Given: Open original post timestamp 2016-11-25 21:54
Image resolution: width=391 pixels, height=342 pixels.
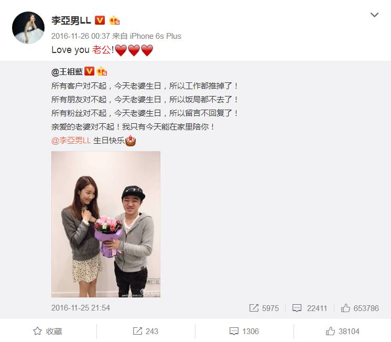Looking at the screenshot, I should click(81, 308).
